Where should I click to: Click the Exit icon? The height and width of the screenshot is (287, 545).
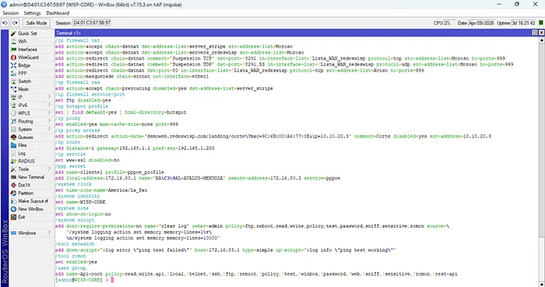pos(13,217)
